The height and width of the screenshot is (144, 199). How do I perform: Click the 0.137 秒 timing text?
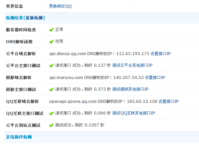click(x=102, y=65)
